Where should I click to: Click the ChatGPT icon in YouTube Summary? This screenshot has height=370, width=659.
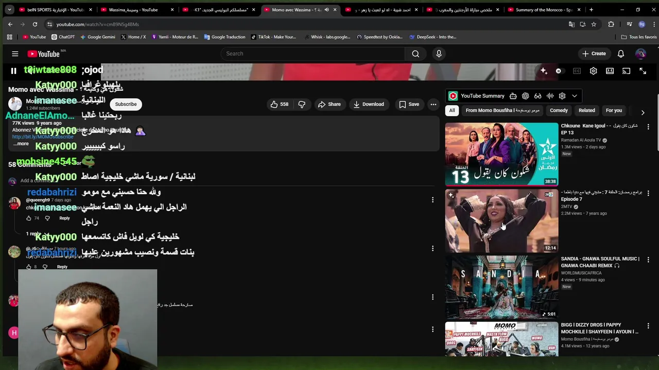(526, 96)
